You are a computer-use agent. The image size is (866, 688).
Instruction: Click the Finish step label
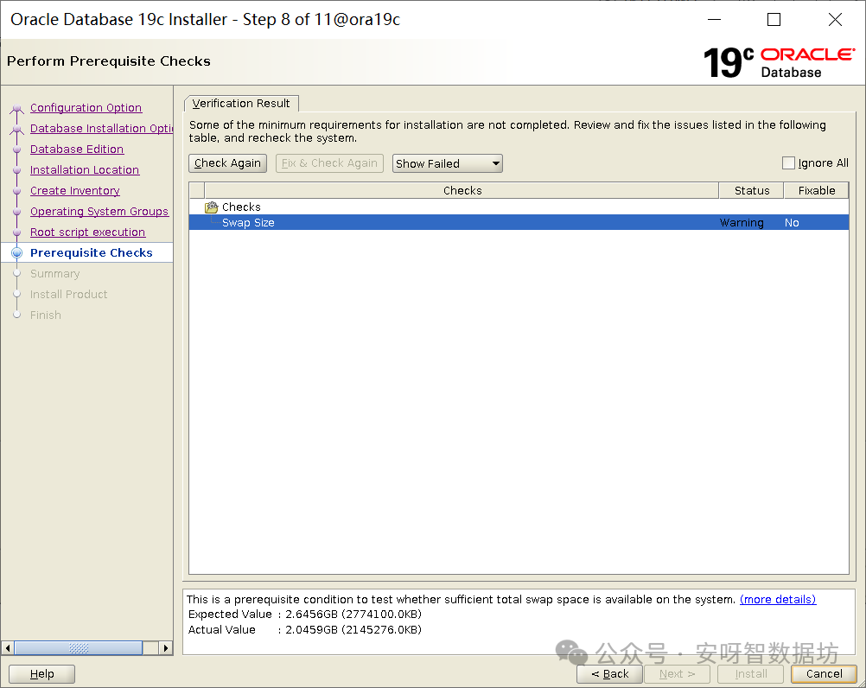[x=45, y=315]
